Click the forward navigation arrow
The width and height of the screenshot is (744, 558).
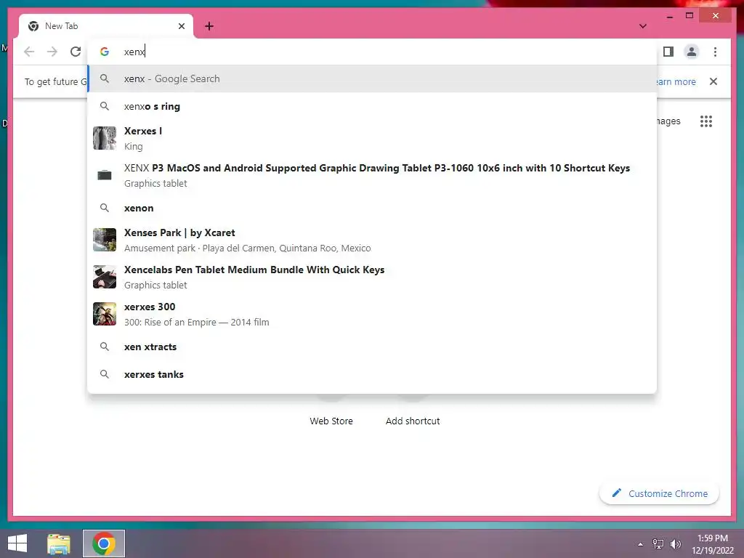click(x=52, y=52)
